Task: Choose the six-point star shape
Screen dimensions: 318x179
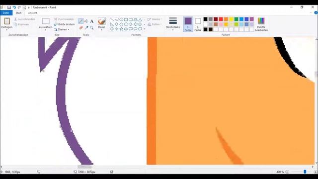Action: coord(126,29)
